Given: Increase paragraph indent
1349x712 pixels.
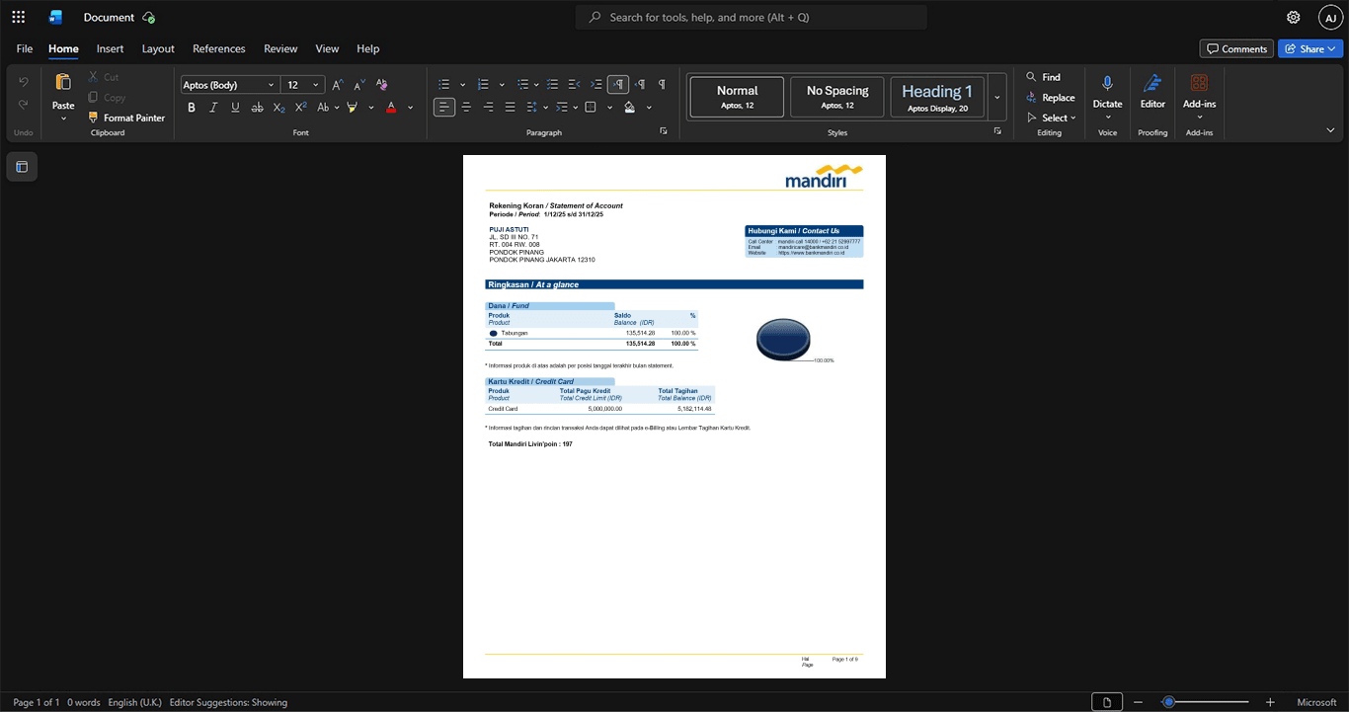Looking at the screenshot, I should point(596,85).
